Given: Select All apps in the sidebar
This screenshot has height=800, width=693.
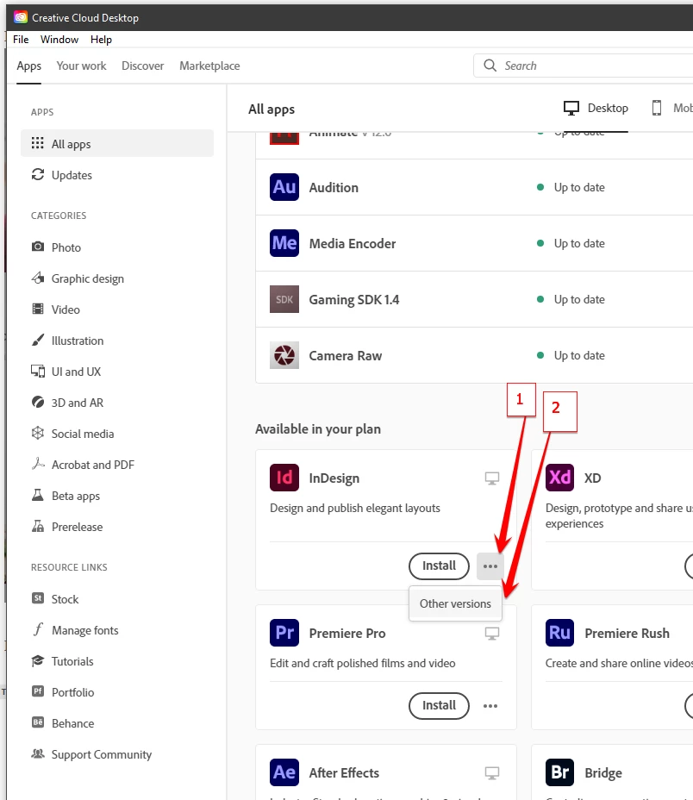Looking at the screenshot, I should [117, 143].
